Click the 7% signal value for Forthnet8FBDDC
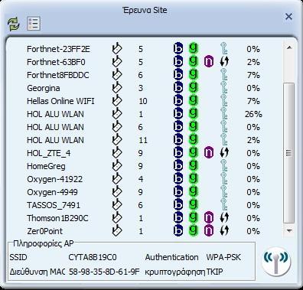The image size is (303, 290). coord(253,75)
